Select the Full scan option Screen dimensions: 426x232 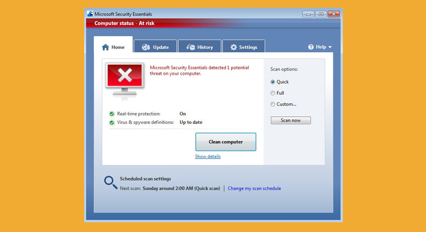coord(273,93)
